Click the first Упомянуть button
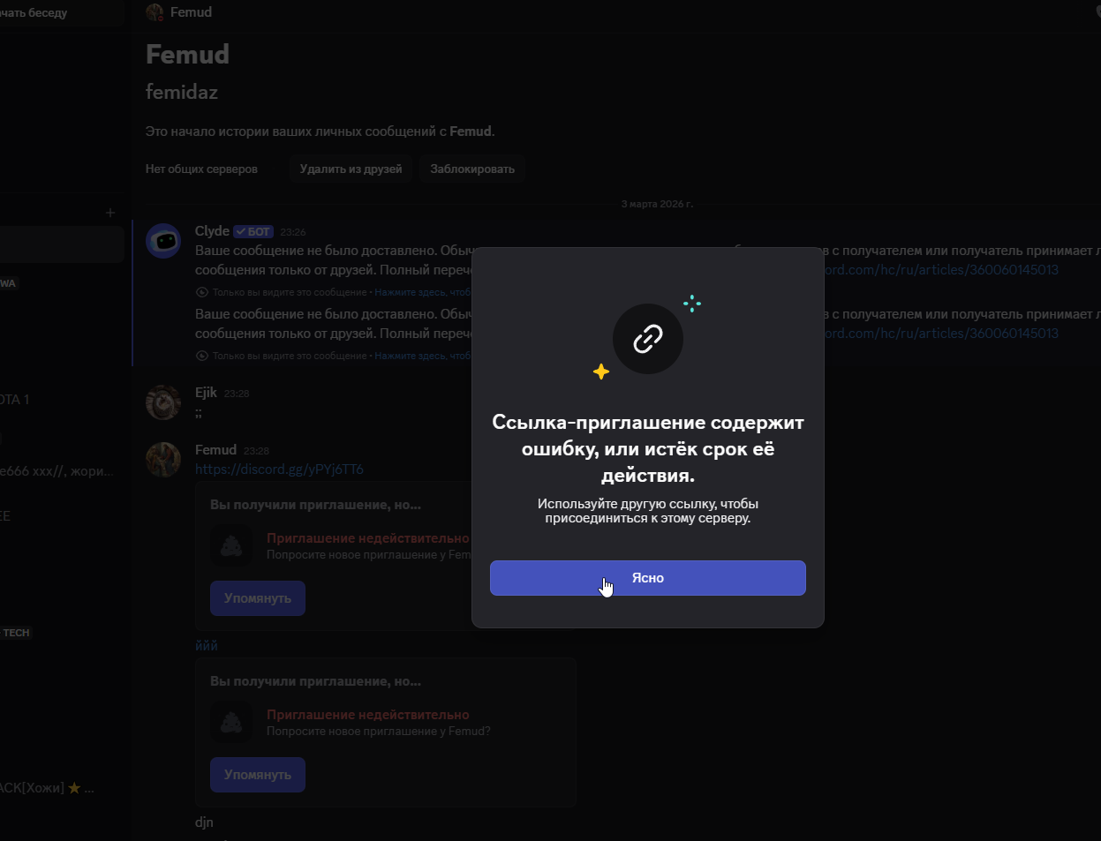Viewport: 1101px width, 841px height. (x=258, y=598)
